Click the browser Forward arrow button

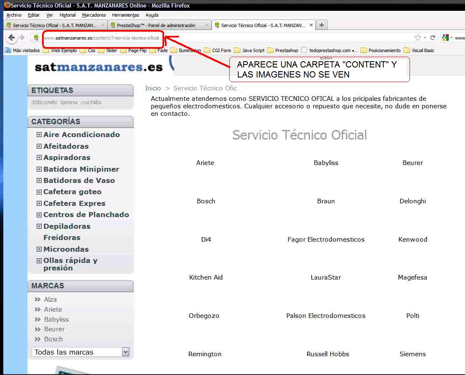click(x=22, y=37)
